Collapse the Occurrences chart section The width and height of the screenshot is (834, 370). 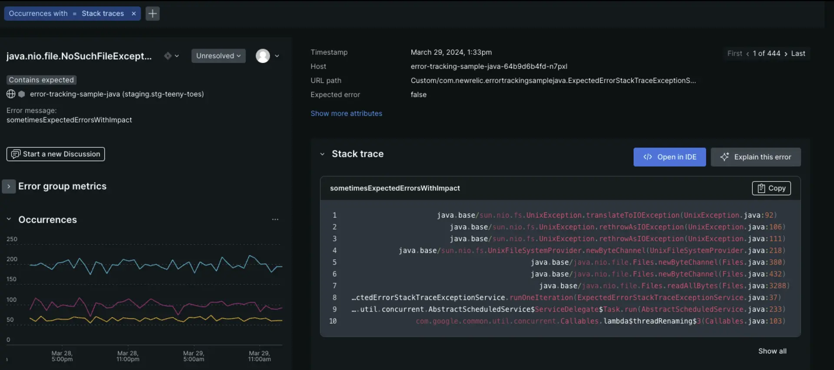[x=9, y=219]
